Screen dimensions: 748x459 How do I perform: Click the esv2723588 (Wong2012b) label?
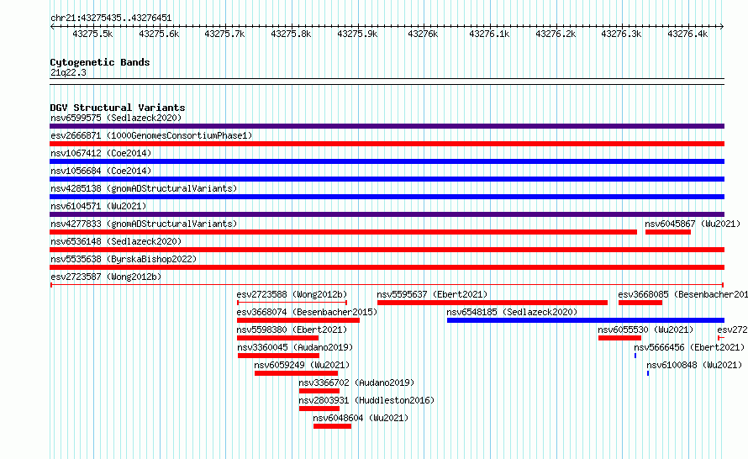[292, 294]
